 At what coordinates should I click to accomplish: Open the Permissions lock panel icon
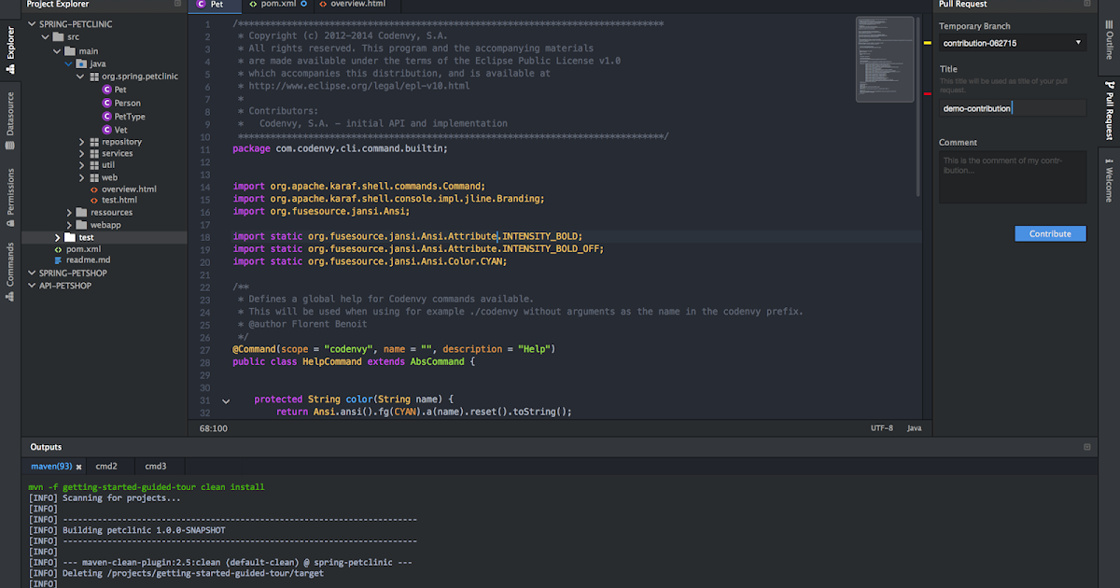(x=10, y=191)
